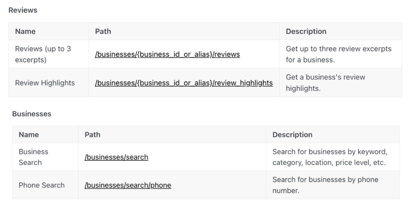Select the Path header in Businesses table
The height and width of the screenshot is (211, 411).
(x=92, y=135)
